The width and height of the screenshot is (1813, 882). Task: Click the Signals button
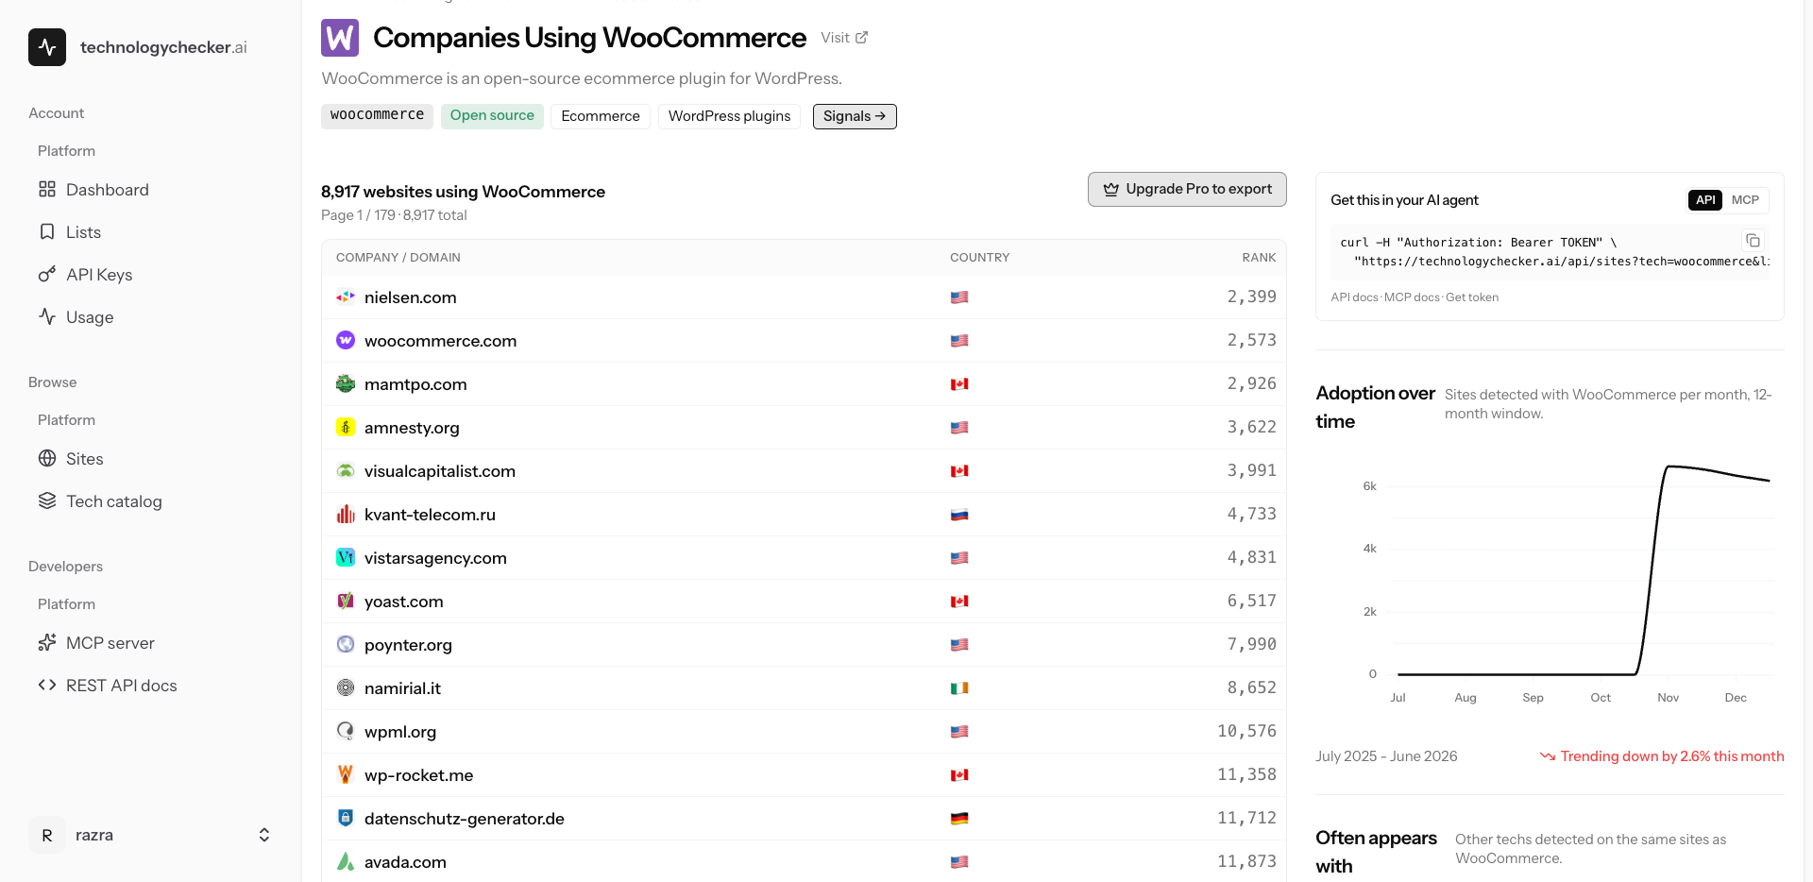pyautogui.click(x=855, y=116)
